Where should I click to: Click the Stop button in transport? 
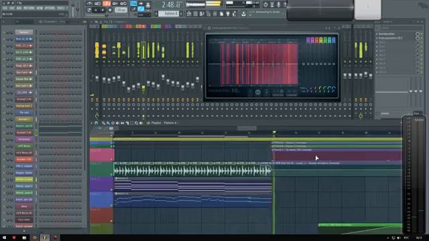coord(103,10)
